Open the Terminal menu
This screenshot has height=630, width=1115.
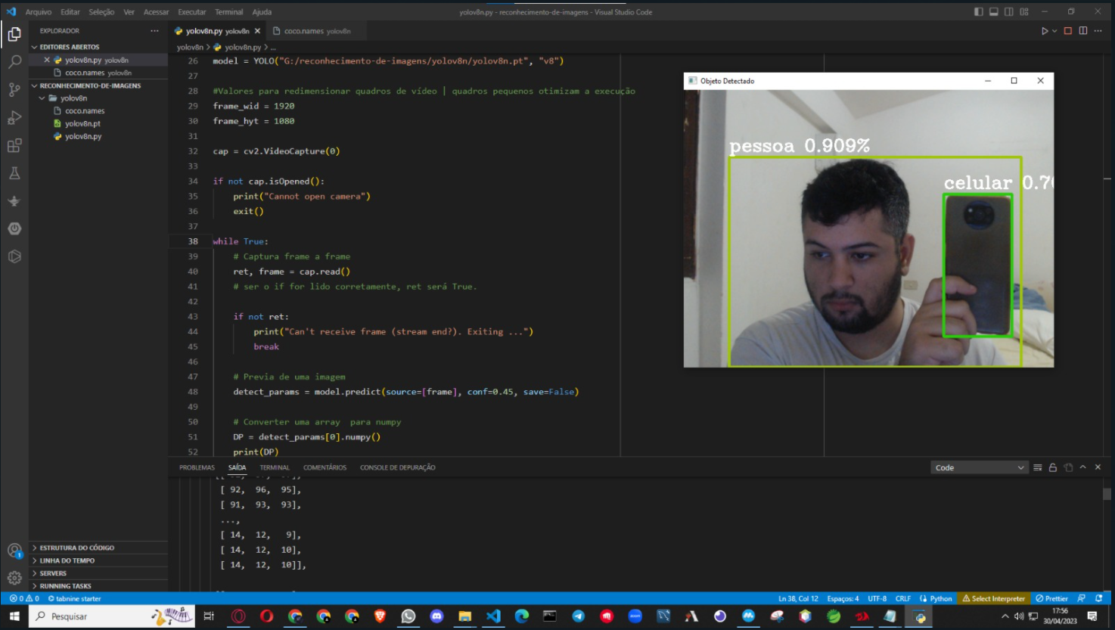click(x=228, y=11)
